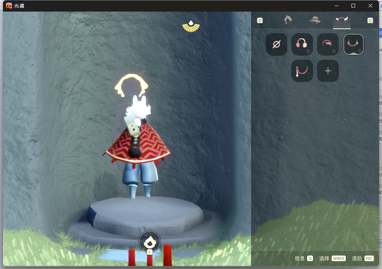Click the Z previous category key icon
Viewport: 382px width, 269px height.
coord(260,21)
